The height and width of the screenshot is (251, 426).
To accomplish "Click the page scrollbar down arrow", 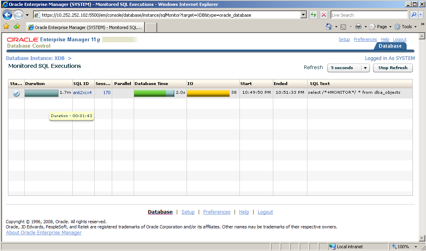I will pyautogui.click(x=422, y=238).
